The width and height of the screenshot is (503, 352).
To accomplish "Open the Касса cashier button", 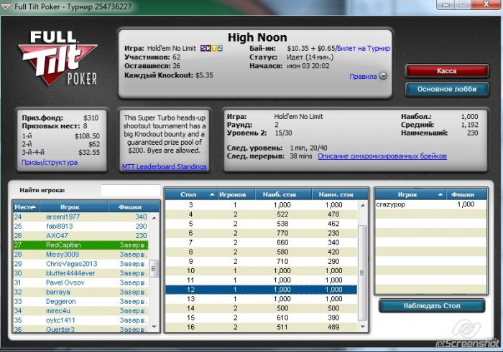I will coord(447,71).
